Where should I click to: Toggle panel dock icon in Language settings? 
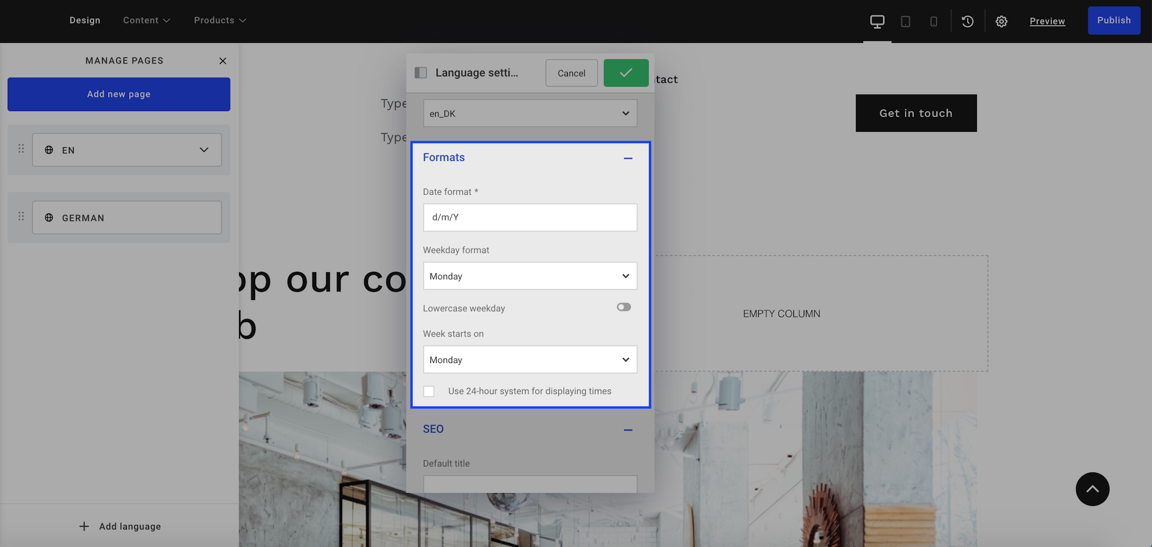[x=421, y=73]
